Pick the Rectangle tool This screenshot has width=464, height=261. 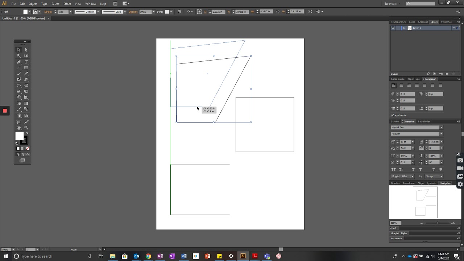26,67
